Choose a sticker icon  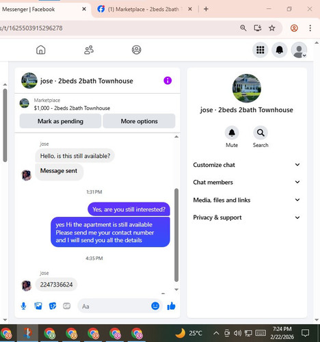53,306
